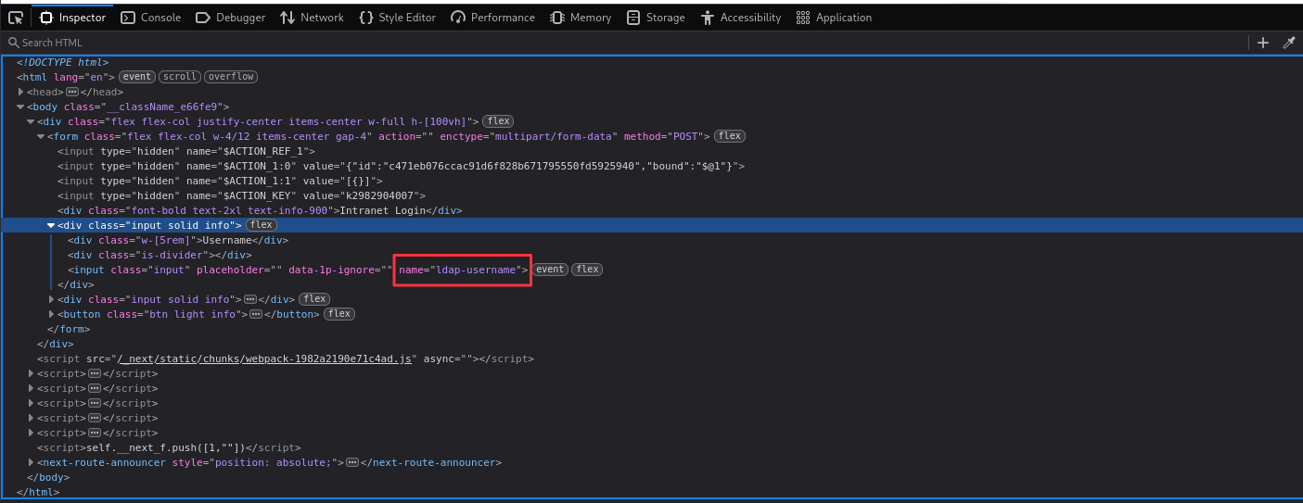Toggle flex badge on second input div

(x=314, y=299)
